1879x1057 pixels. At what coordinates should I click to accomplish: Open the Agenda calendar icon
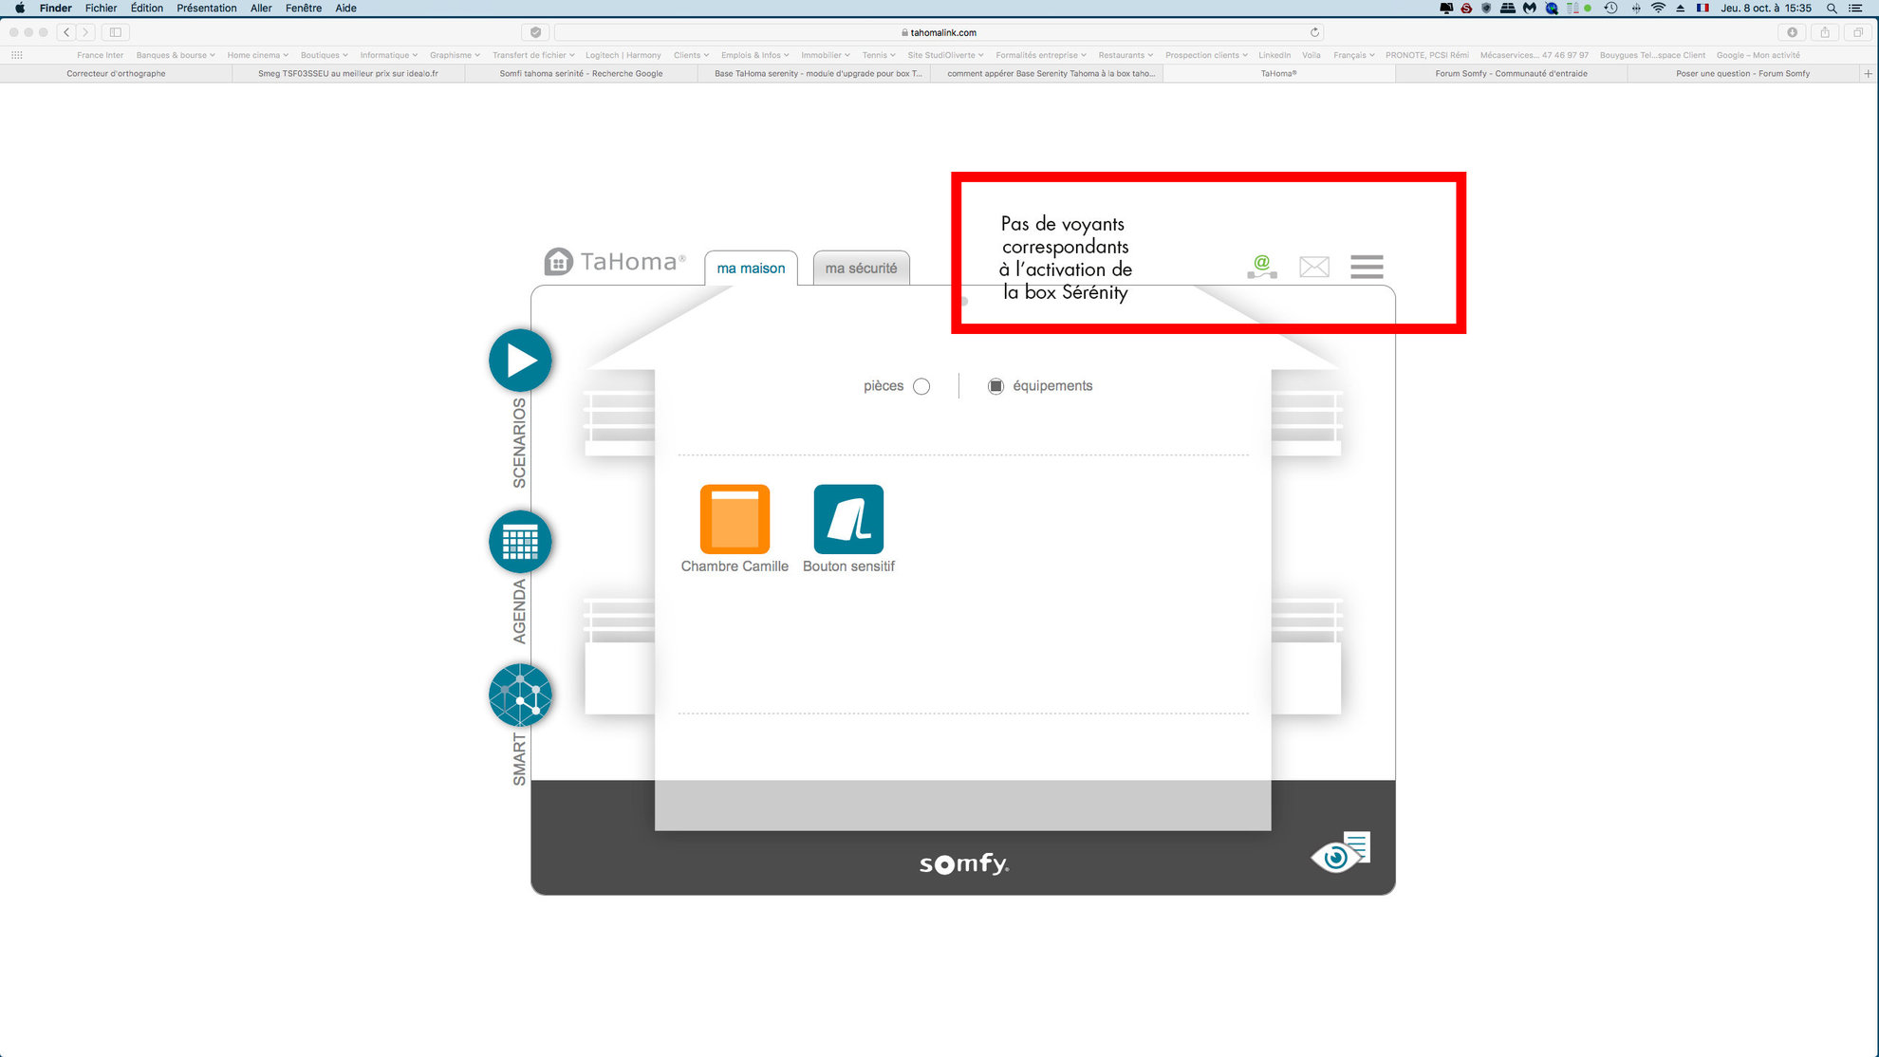tap(520, 542)
